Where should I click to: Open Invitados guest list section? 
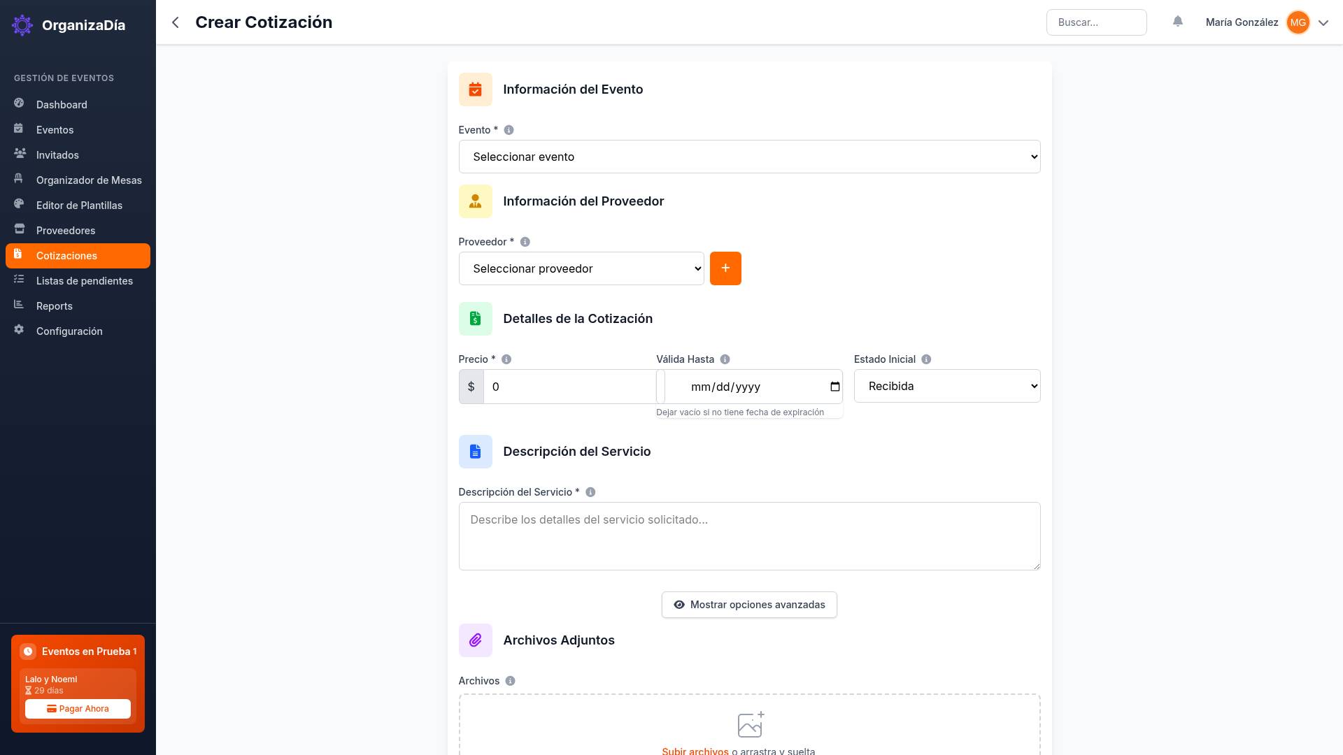[x=57, y=154]
